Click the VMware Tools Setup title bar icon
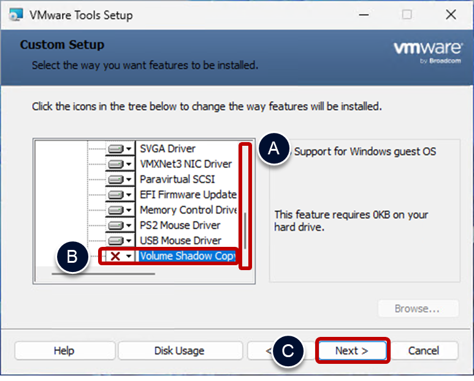 [x=17, y=15]
